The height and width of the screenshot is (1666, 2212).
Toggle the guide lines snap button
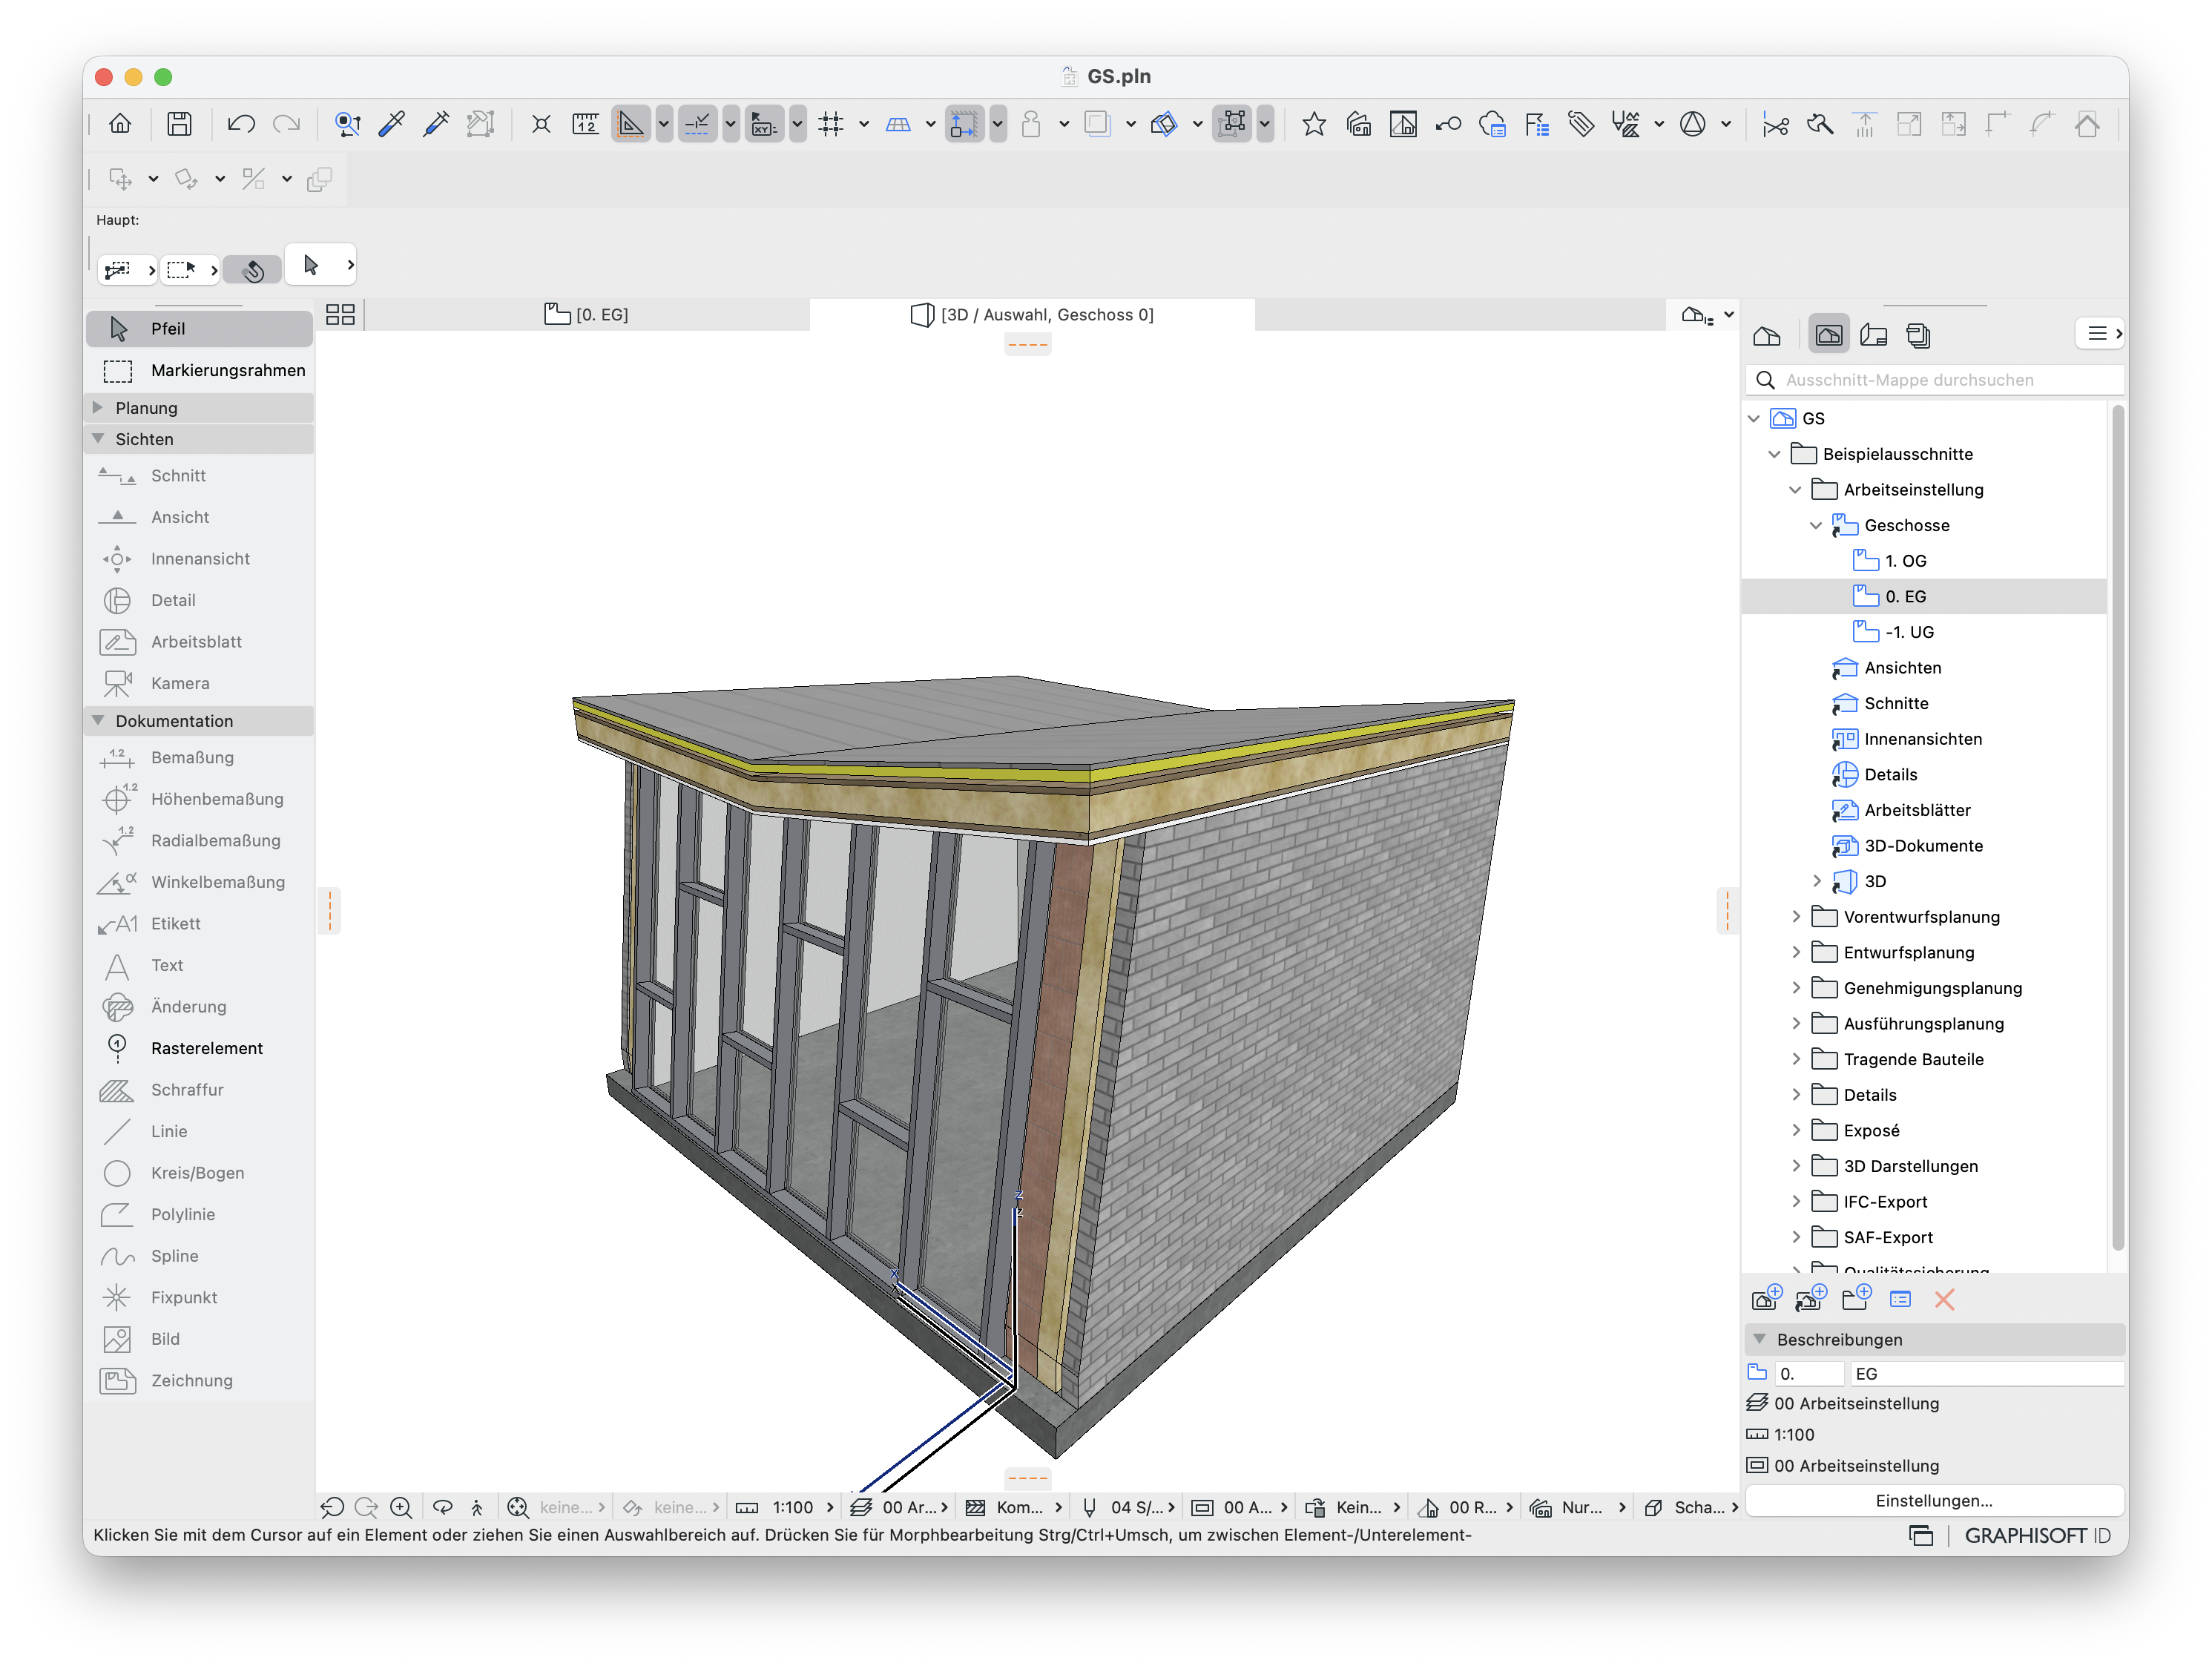pos(631,124)
